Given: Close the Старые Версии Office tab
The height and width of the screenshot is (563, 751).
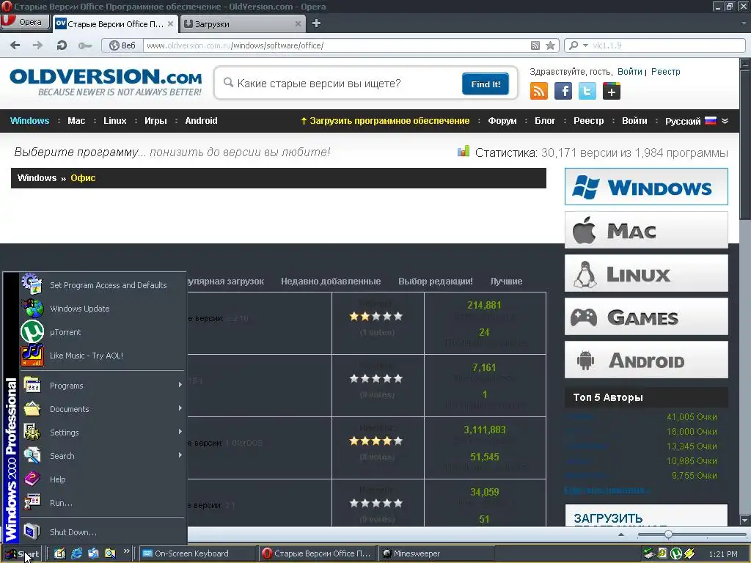Looking at the screenshot, I should point(170,23).
